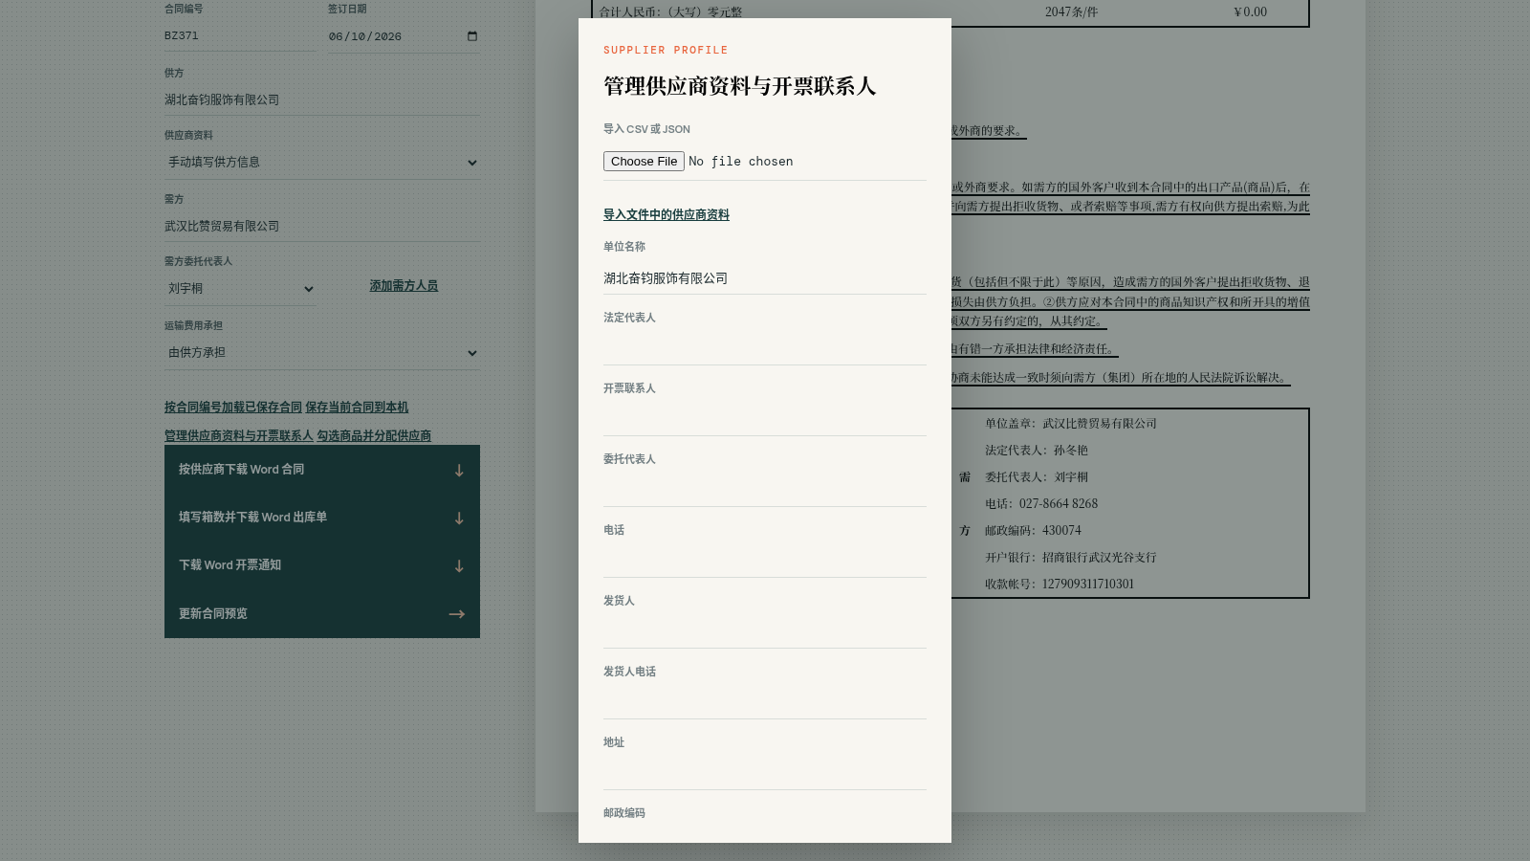The image size is (1530, 861).
Task: Click the 需方 field 武汉比赞贸易有限公司
Action: [x=322, y=226]
